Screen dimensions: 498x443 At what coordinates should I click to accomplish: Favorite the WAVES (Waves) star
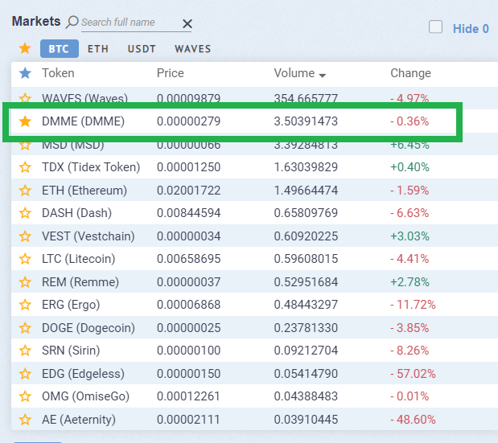point(25,97)
